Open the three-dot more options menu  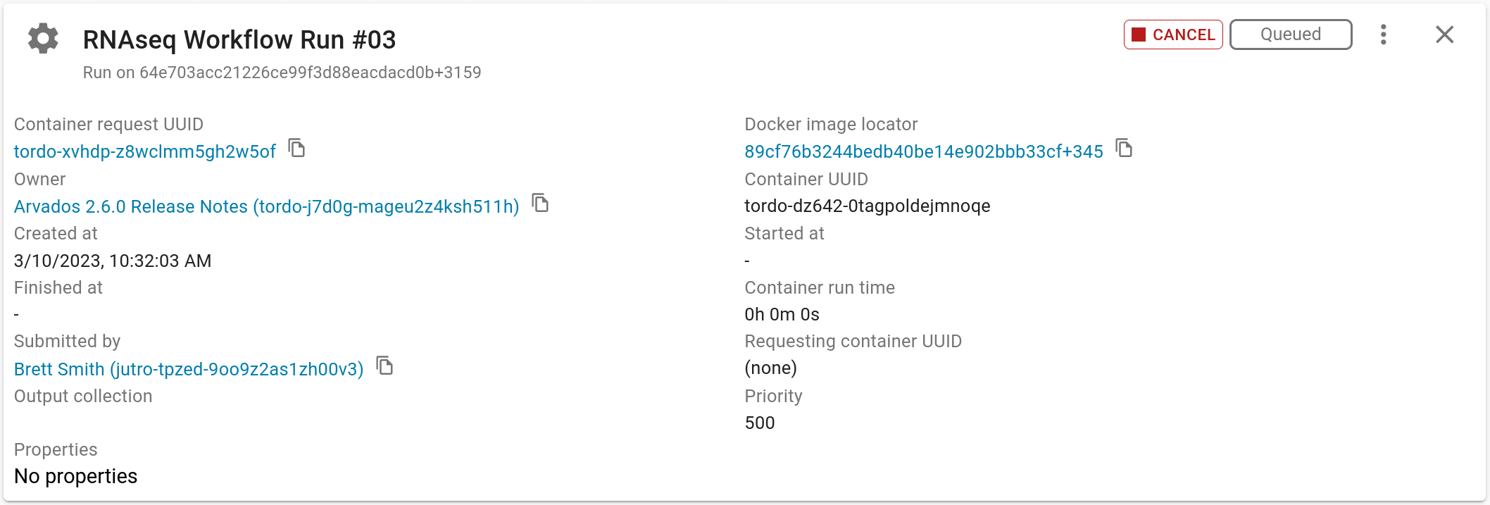coord(1384,35)
